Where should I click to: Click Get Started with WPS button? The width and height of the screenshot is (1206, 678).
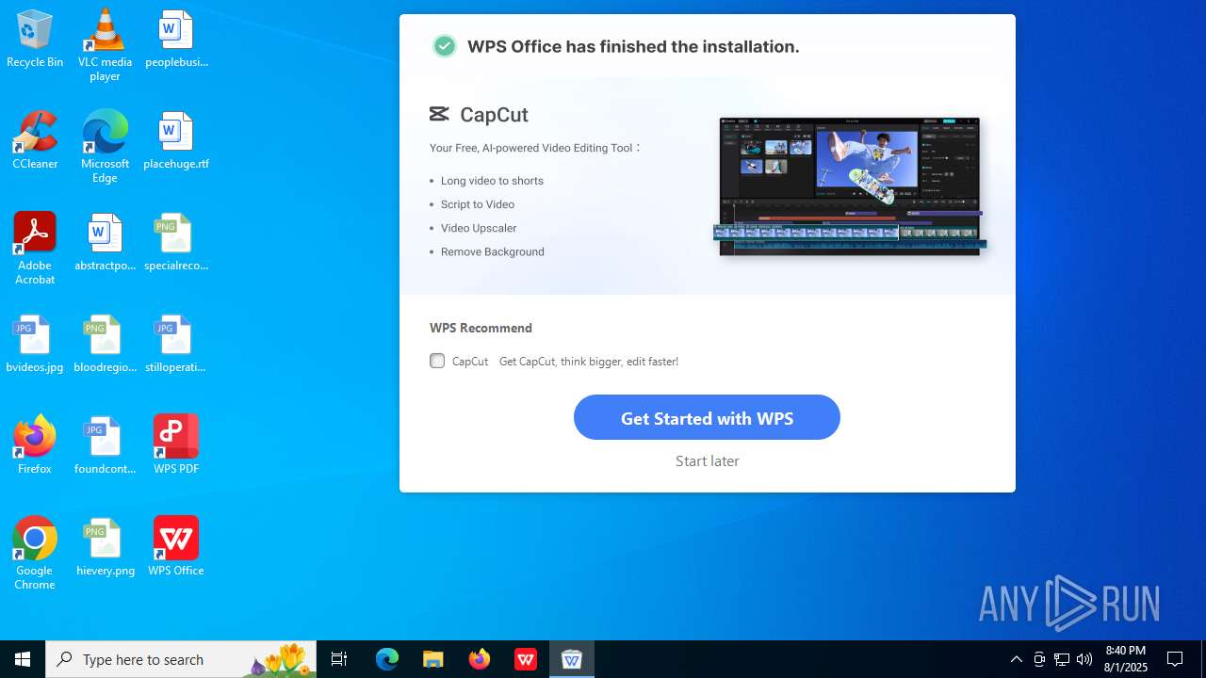[707, 417]
